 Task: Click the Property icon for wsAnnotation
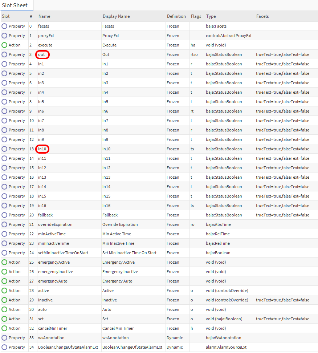point(4,338)
